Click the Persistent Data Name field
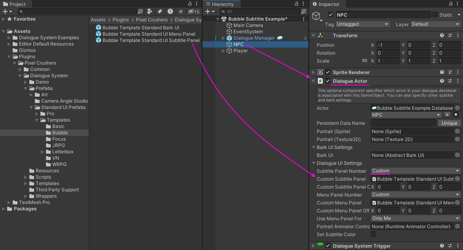Screen dimensions: 463x250 pyautogui.click(x=404, y=123)
